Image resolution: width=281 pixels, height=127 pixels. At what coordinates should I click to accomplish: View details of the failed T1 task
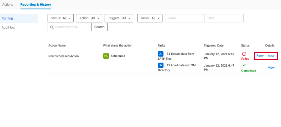[x=271, y=56]
